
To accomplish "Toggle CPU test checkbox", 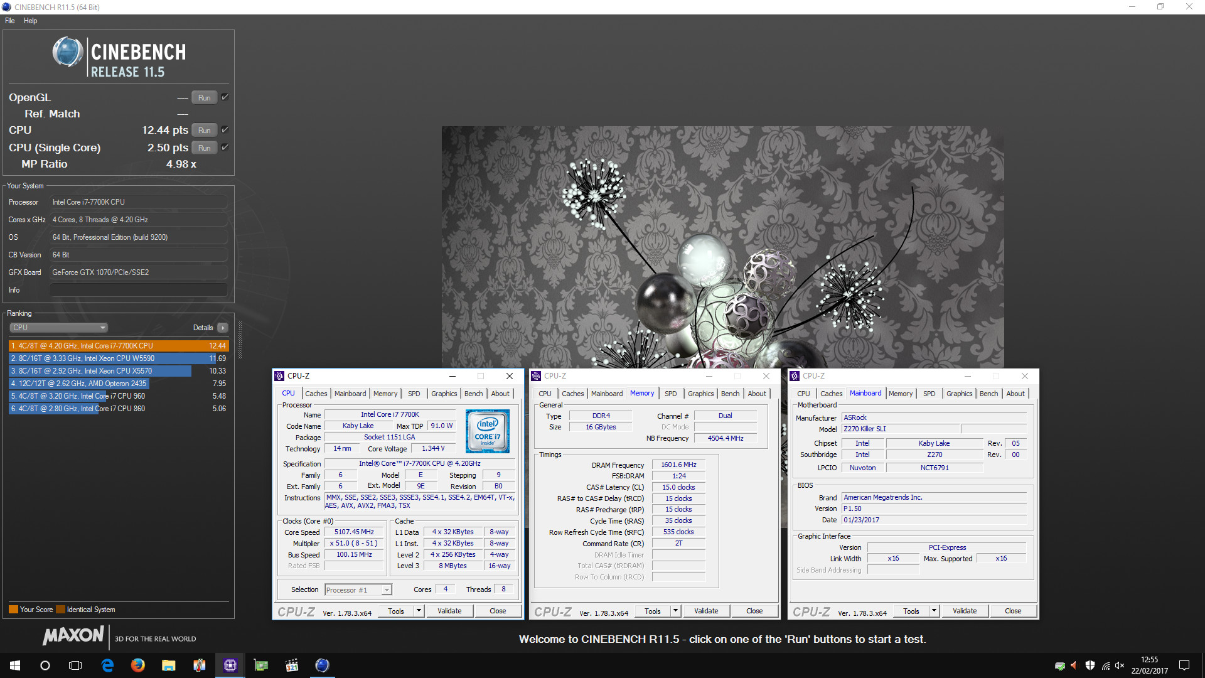I will coord(225,130).
